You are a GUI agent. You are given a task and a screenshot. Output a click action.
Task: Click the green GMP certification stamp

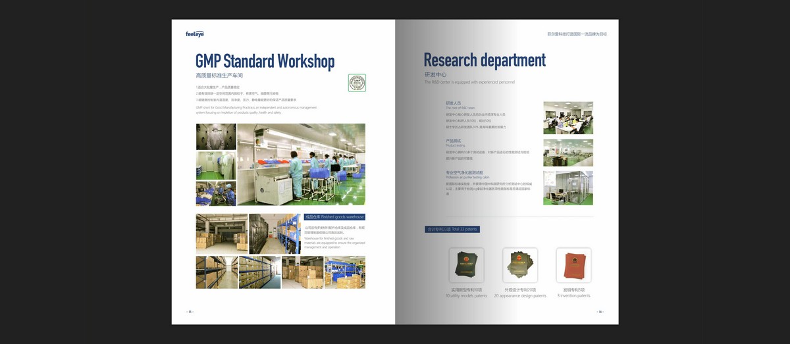pyautogui.click(x=356, y=82)
